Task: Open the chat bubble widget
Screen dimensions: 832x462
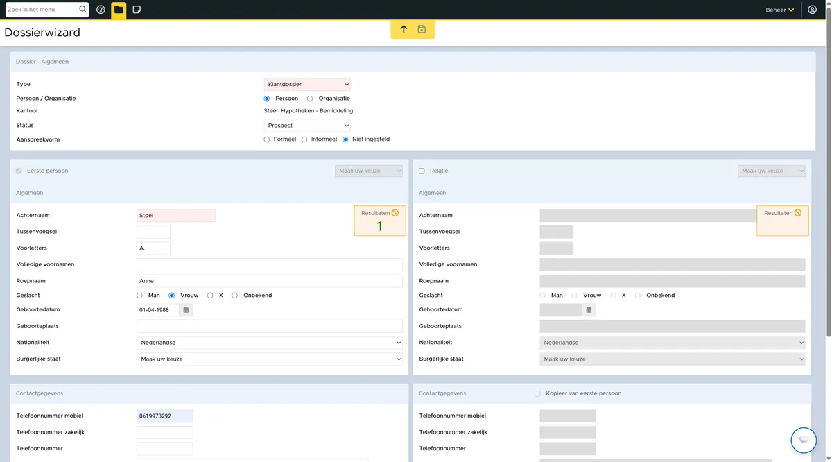Action: (x=804, y=440)
